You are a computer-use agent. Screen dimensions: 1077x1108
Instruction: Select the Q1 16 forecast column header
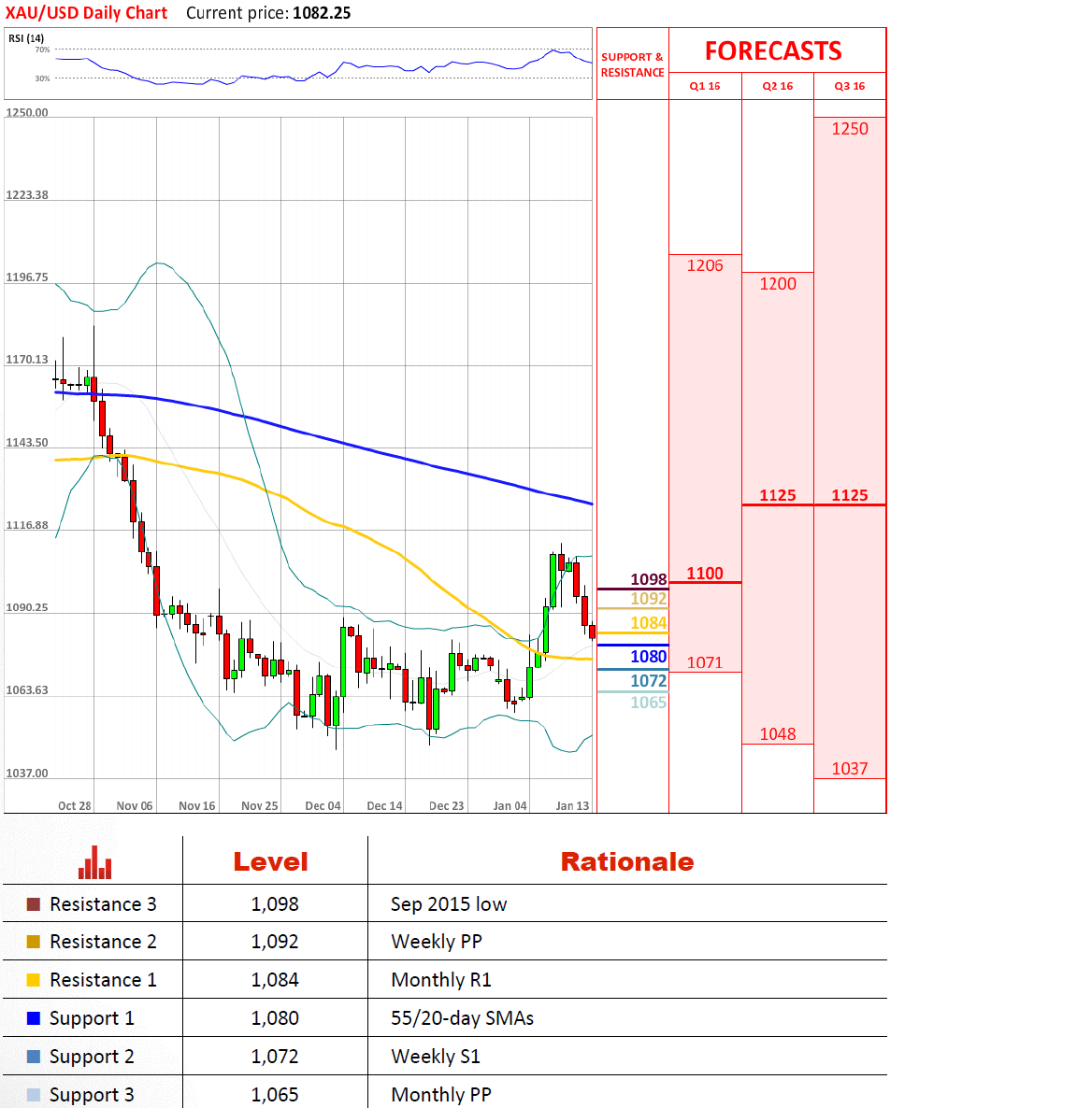705,86
